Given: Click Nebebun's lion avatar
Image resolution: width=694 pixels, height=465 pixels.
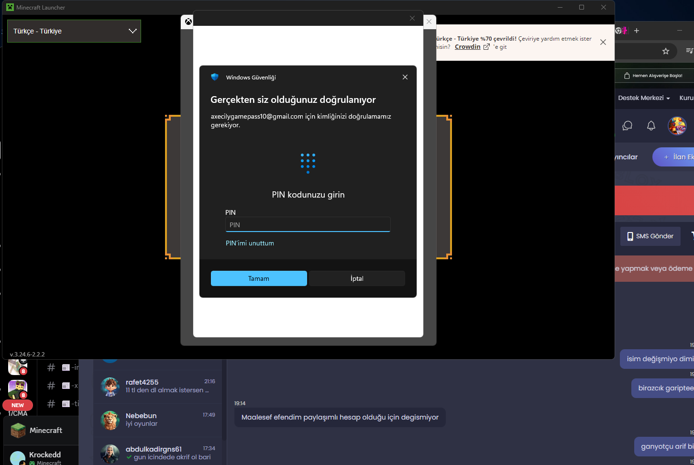Looking at the screenshot, I should pyautogui.click(x=110, y=420).
